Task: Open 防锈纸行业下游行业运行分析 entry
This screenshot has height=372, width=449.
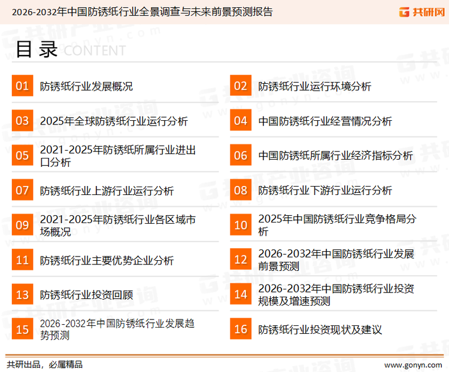Action: point(325,191)
